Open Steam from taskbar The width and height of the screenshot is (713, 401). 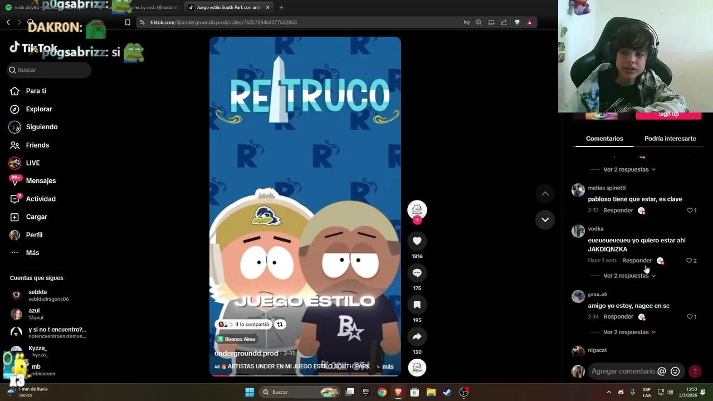[x=447, y=392]
